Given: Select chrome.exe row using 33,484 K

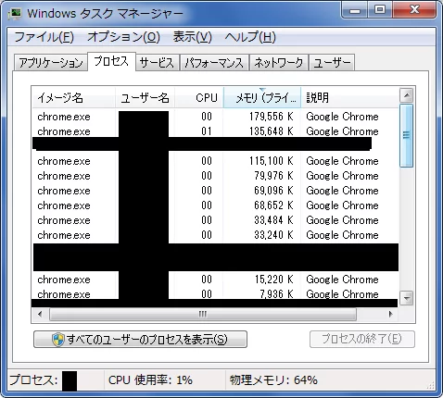Looking at the screenshot, I should point(215,220).
